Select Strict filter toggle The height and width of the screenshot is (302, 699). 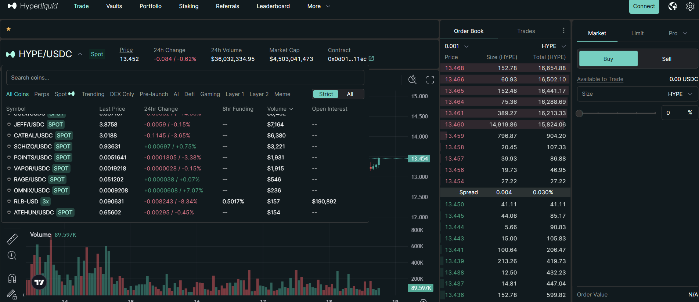[326, 94]
